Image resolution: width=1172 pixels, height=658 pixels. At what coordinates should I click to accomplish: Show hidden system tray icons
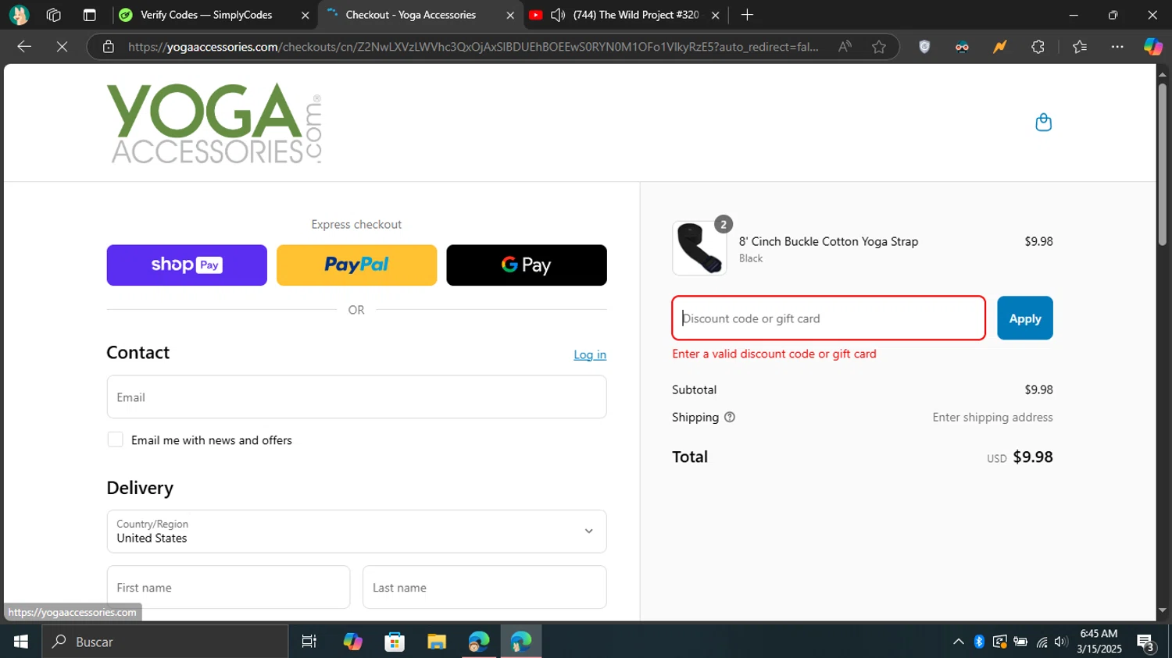958,642
